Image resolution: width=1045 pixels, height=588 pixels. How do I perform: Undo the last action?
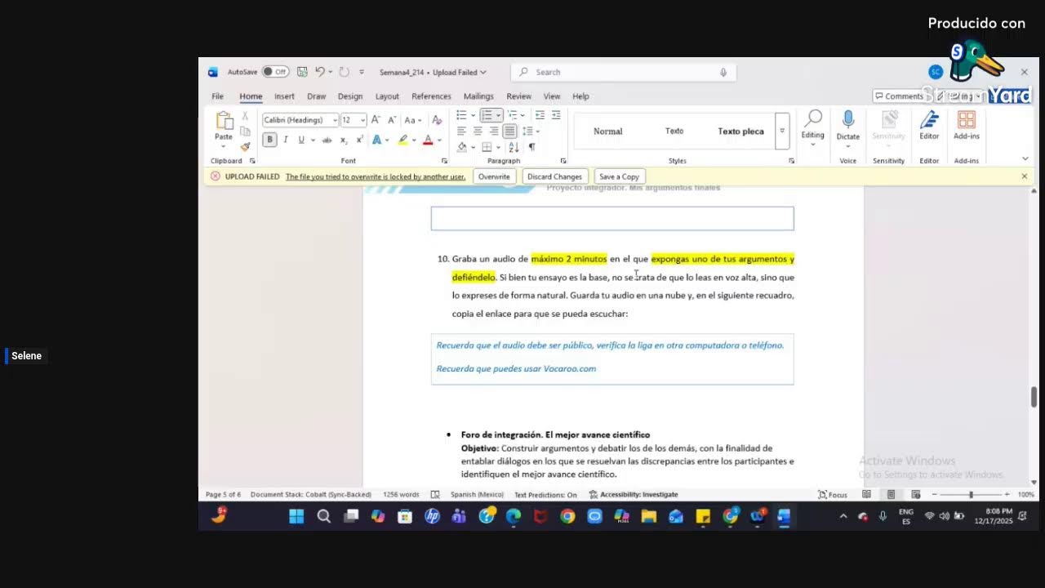click(x=320, y=72)
